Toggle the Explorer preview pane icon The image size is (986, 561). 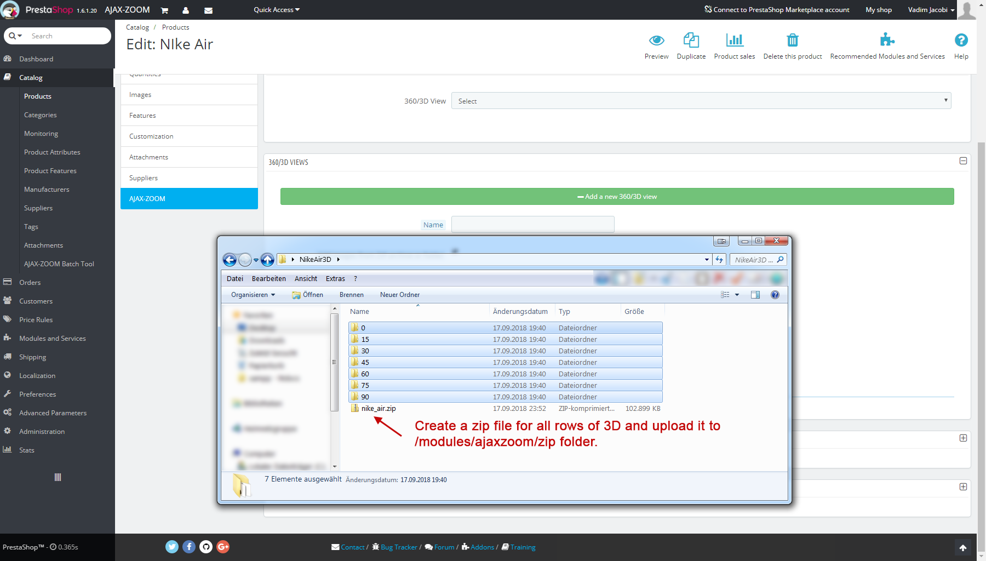click(x=755, y=295)
